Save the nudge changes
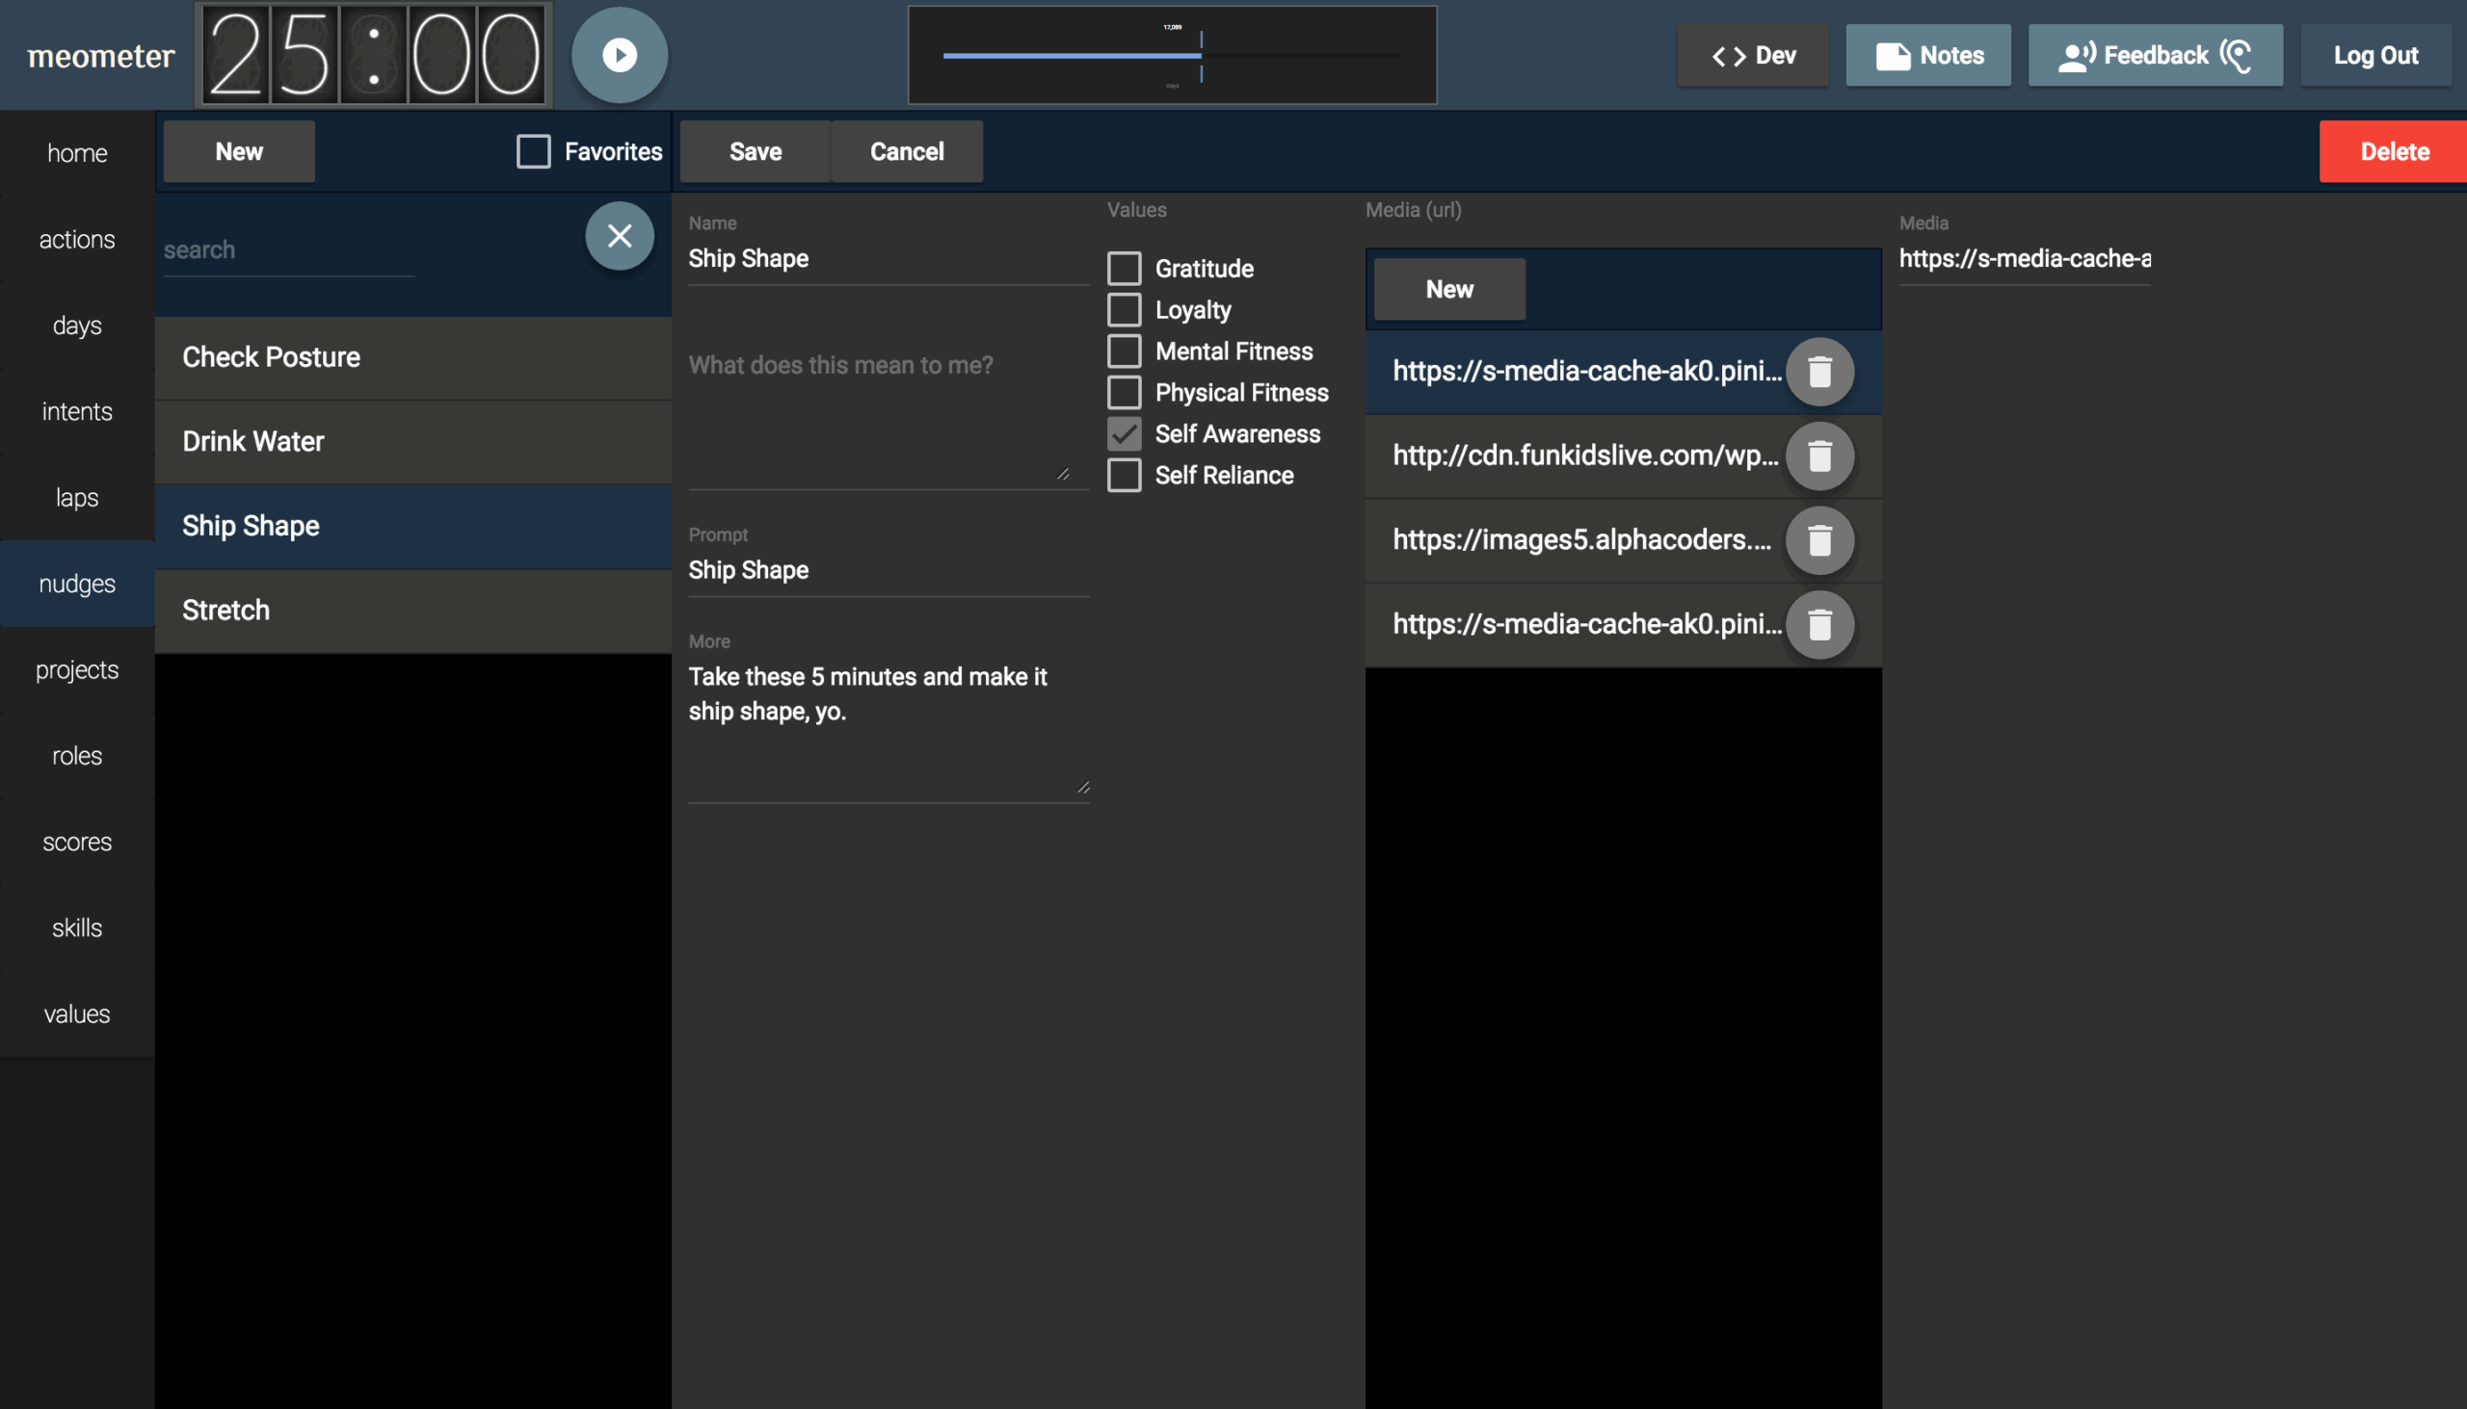This screenshot has height=1409, width=2467. tap(756, 151)
